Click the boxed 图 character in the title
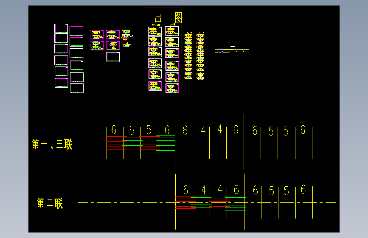 pos(178,17)
